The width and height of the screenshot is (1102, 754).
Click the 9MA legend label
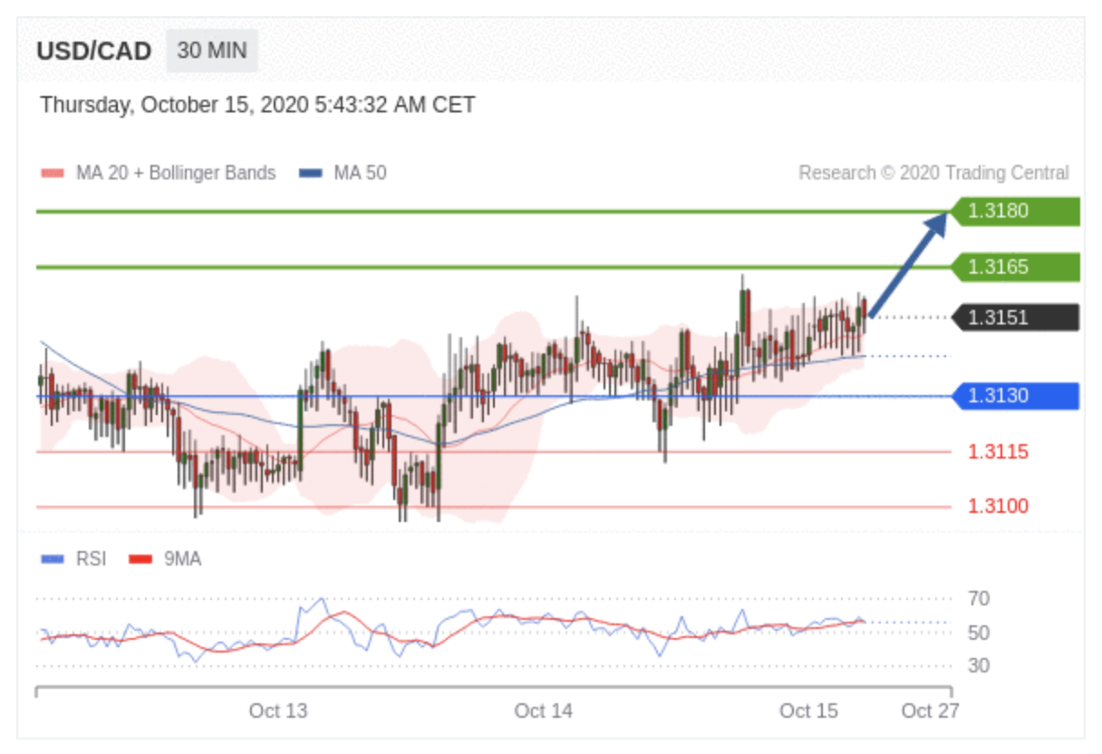click(x=182, y=559)
